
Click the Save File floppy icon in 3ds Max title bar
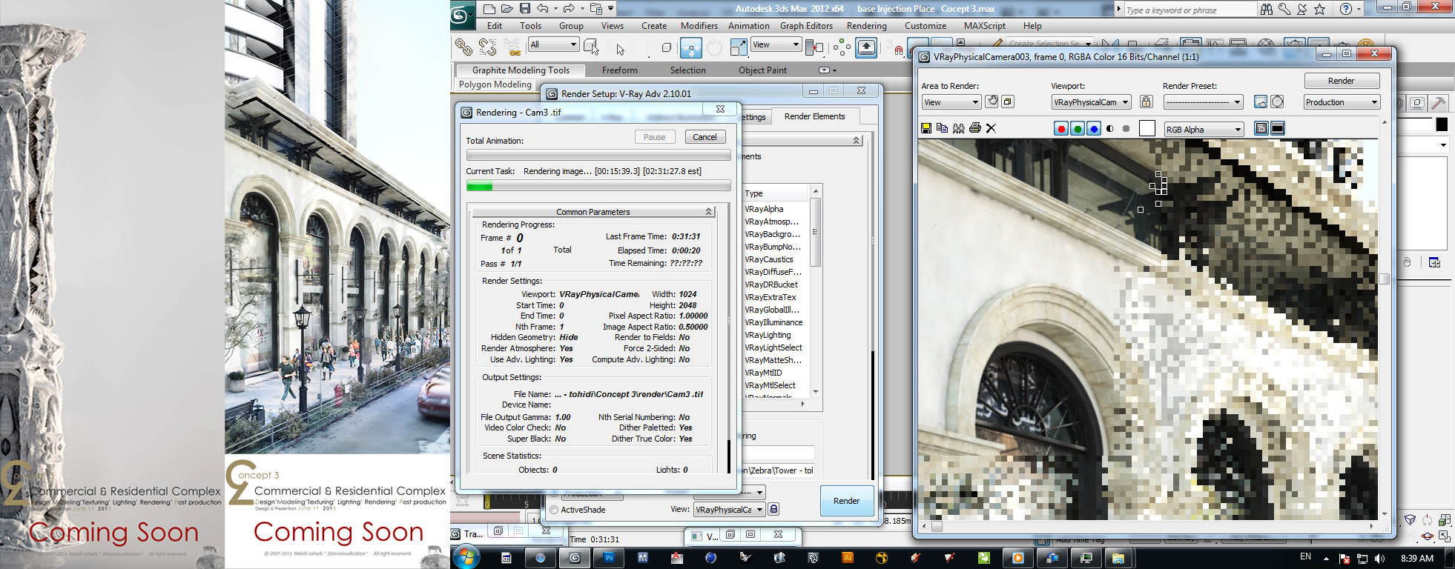point(524,9)
